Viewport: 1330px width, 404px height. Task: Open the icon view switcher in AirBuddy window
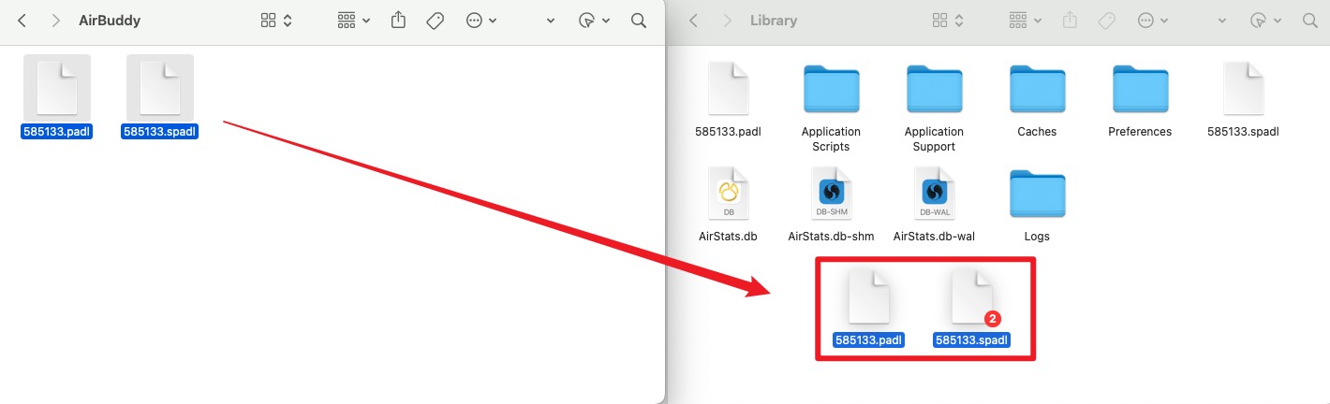(277, 21)
